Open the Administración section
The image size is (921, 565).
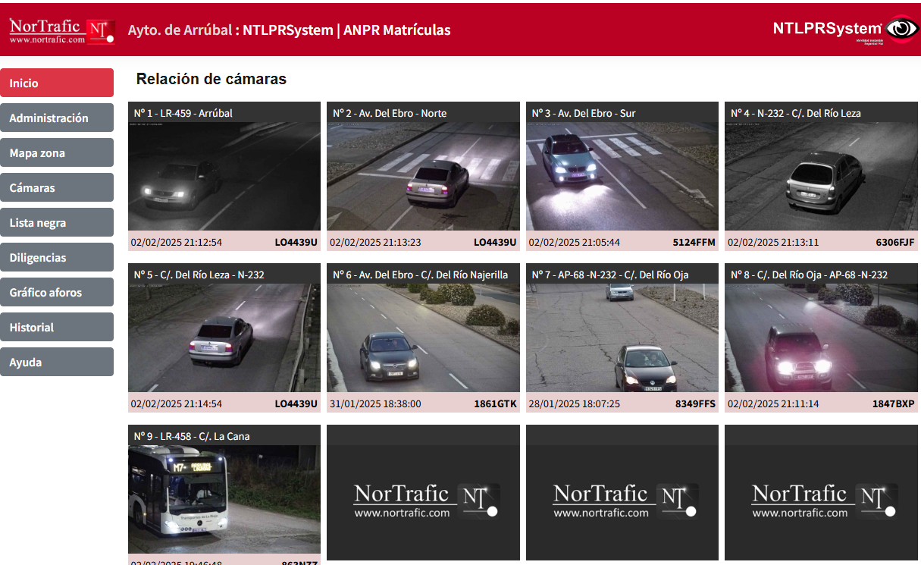point(57,118)
